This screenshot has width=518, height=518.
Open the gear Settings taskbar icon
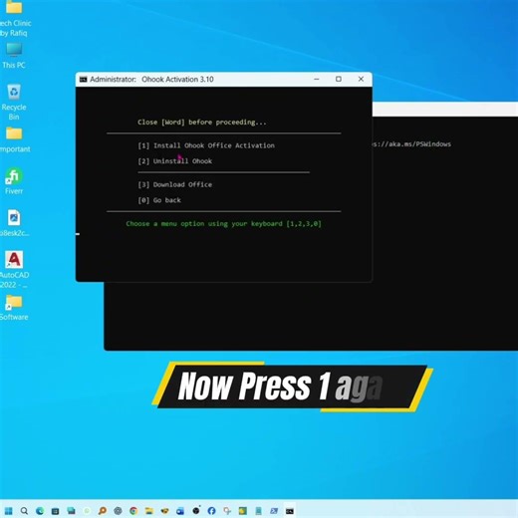pyautogui.click(x=118, y=511)
